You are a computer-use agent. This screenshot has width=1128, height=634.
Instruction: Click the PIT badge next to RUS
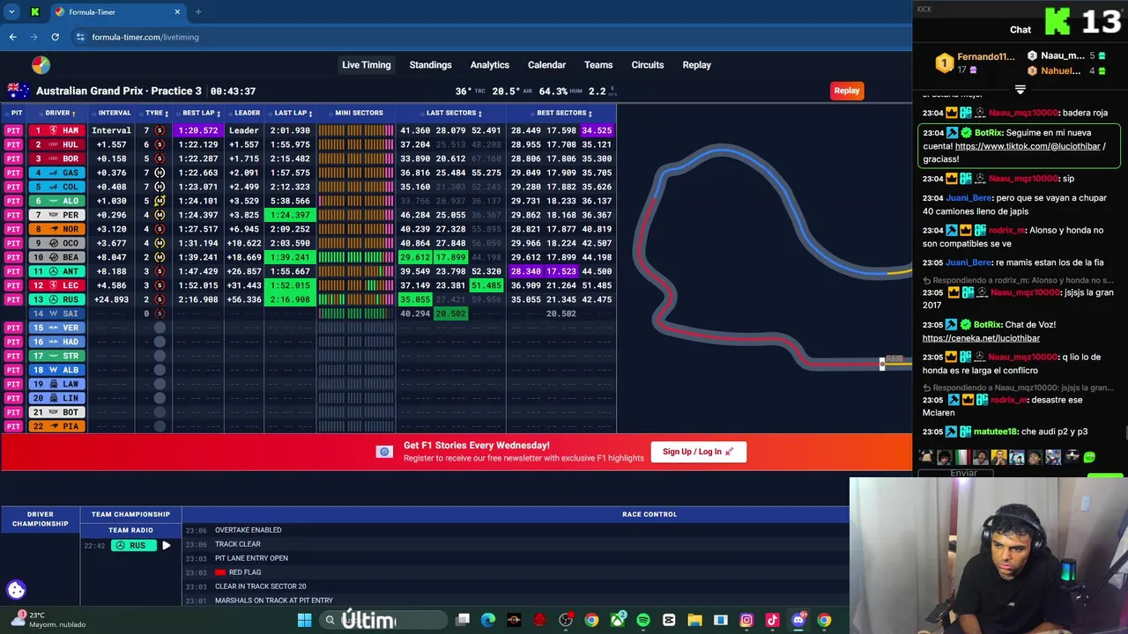click(13, 299)
